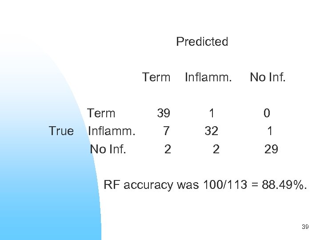Click the 2 under the Term column

[x=167, y=149]
